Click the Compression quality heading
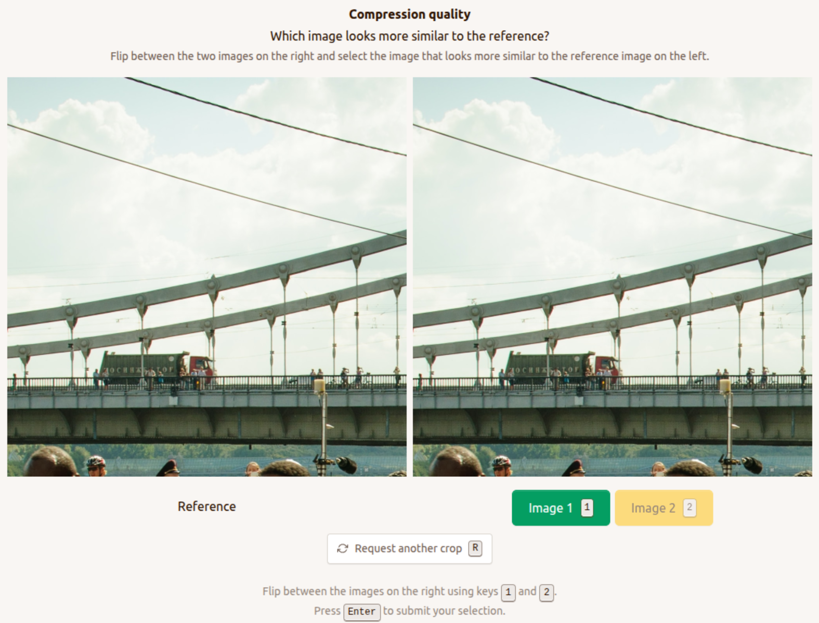Screen dimensions: 819x623 (x=410, y=15)
